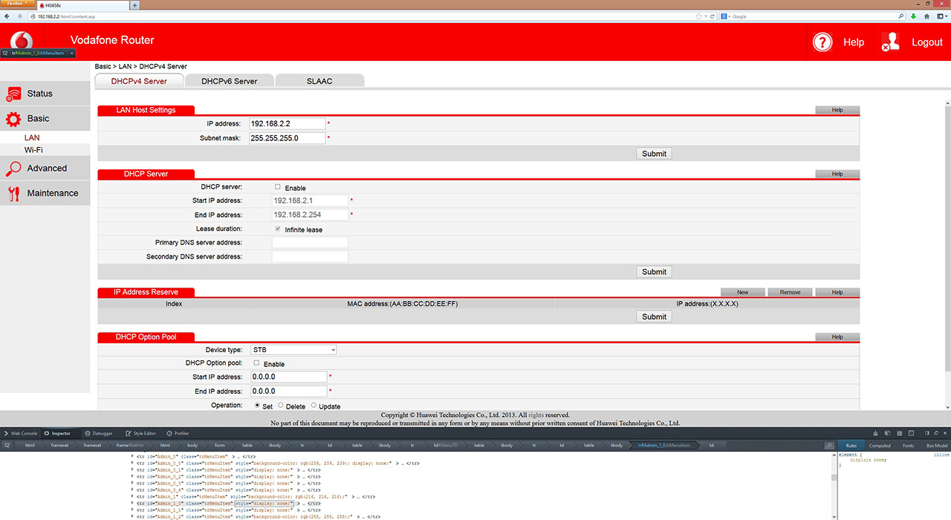
Task: Expand the Admin_0 tr node in markup
Action: click(132, 456)
